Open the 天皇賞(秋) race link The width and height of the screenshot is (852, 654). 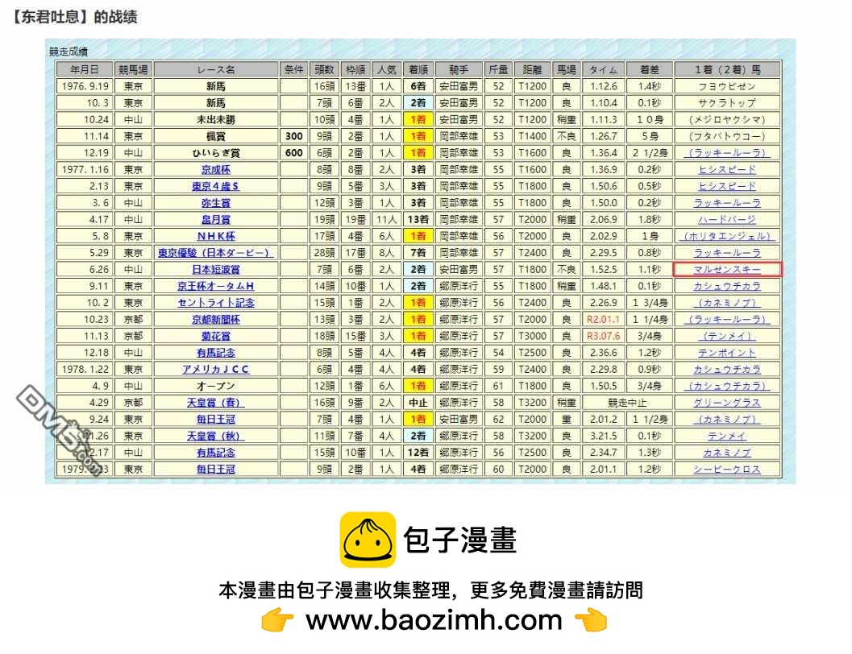(x=216, y=436)
